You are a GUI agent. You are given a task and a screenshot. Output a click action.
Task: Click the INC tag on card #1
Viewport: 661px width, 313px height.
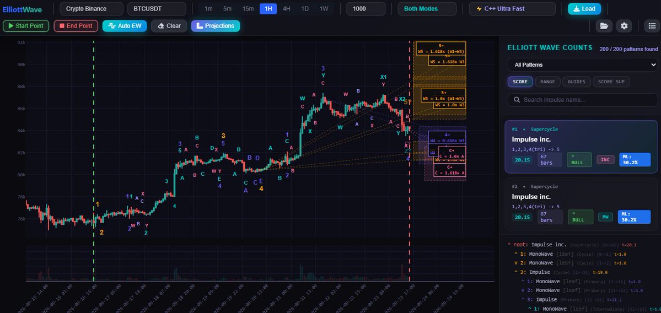point(605,160)
